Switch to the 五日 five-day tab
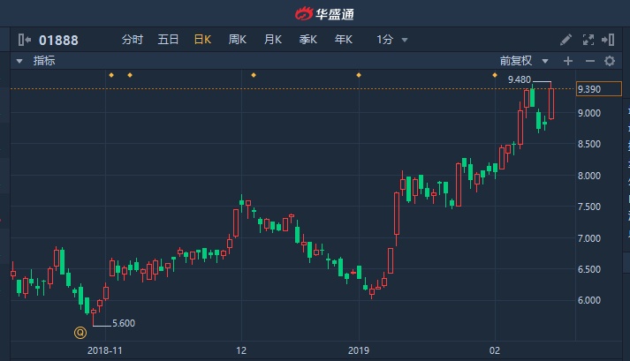Viewport: 630px width, 361px height. pos(168,40)
